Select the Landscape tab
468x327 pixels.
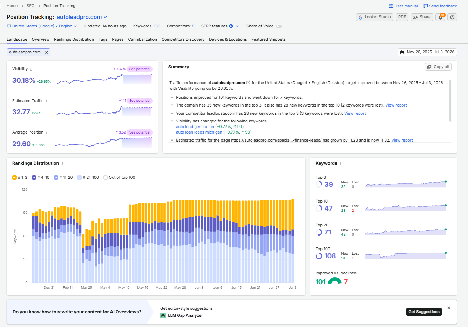17,39
